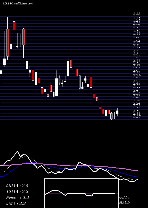148x208 pixels.
Task: Click inside the Live MACD inset chart
Action: 81,193
